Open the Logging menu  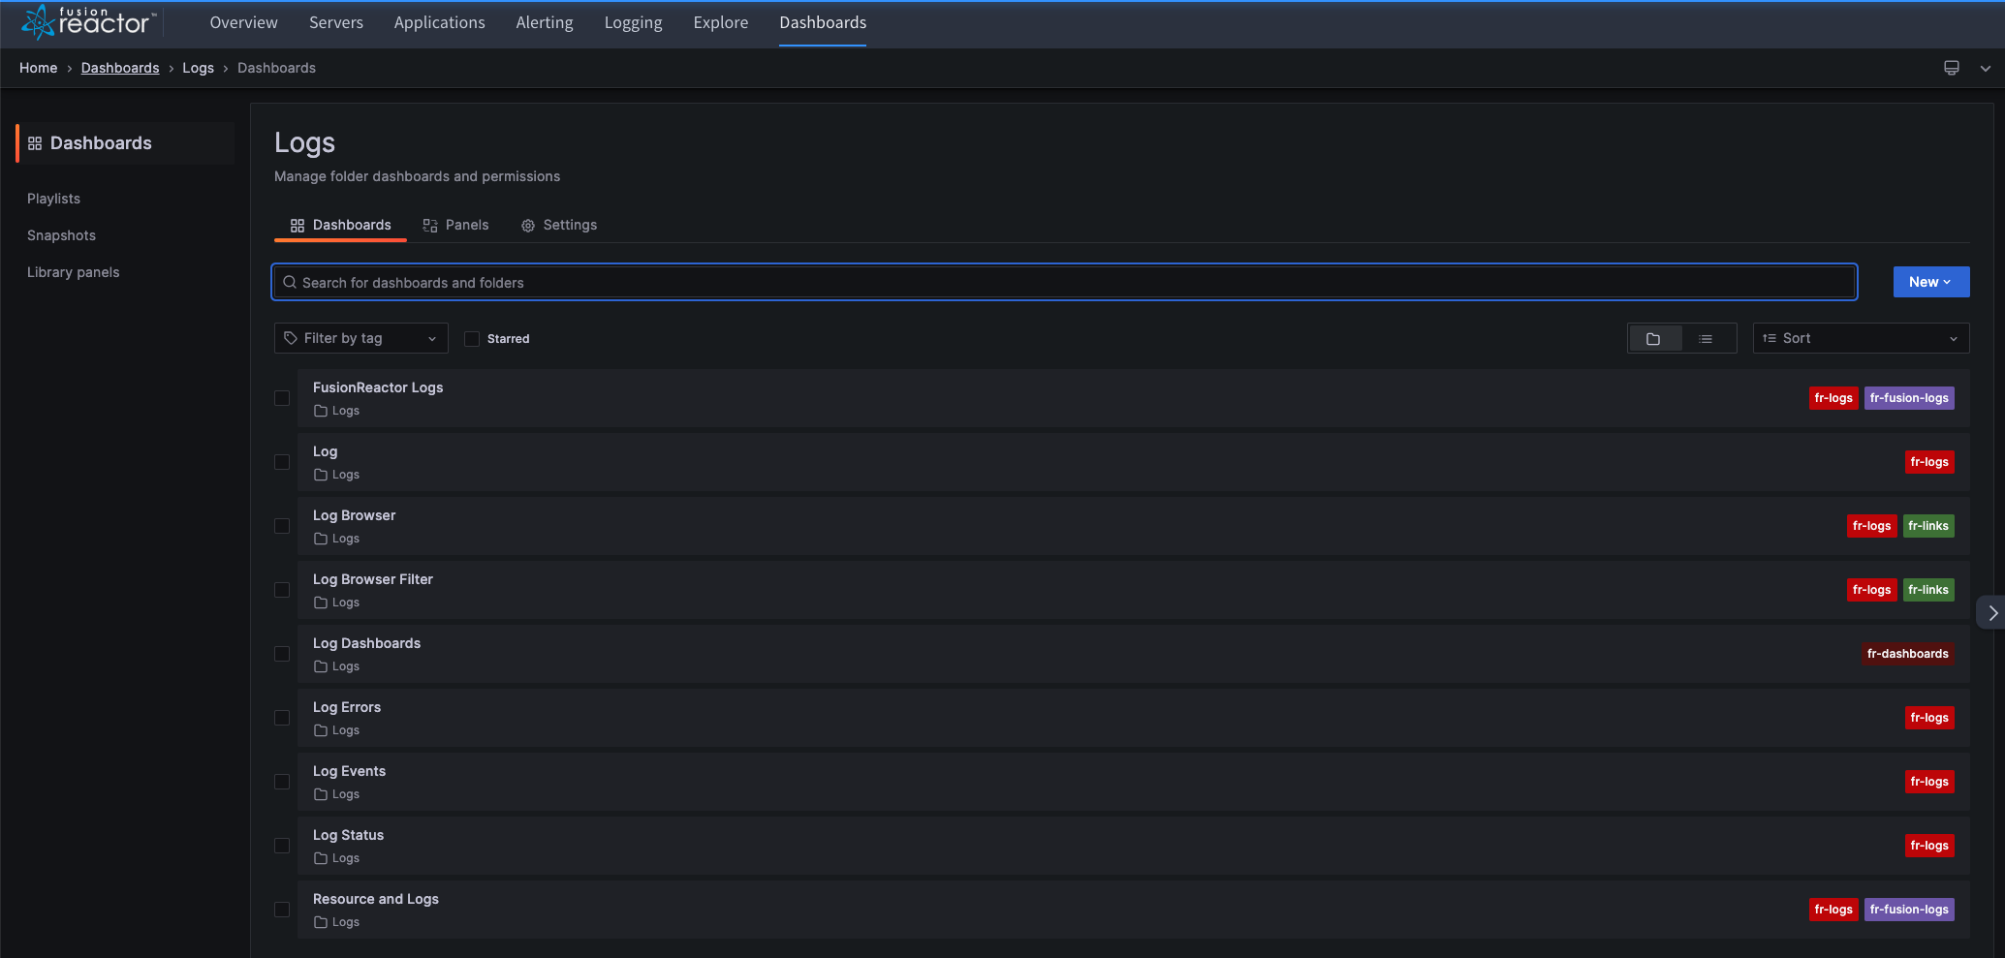coord(634,22)
